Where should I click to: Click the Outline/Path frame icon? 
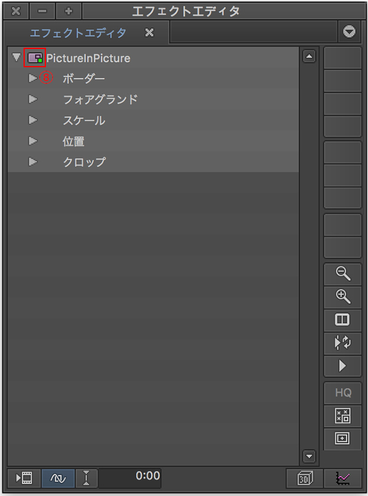[342, 439]
